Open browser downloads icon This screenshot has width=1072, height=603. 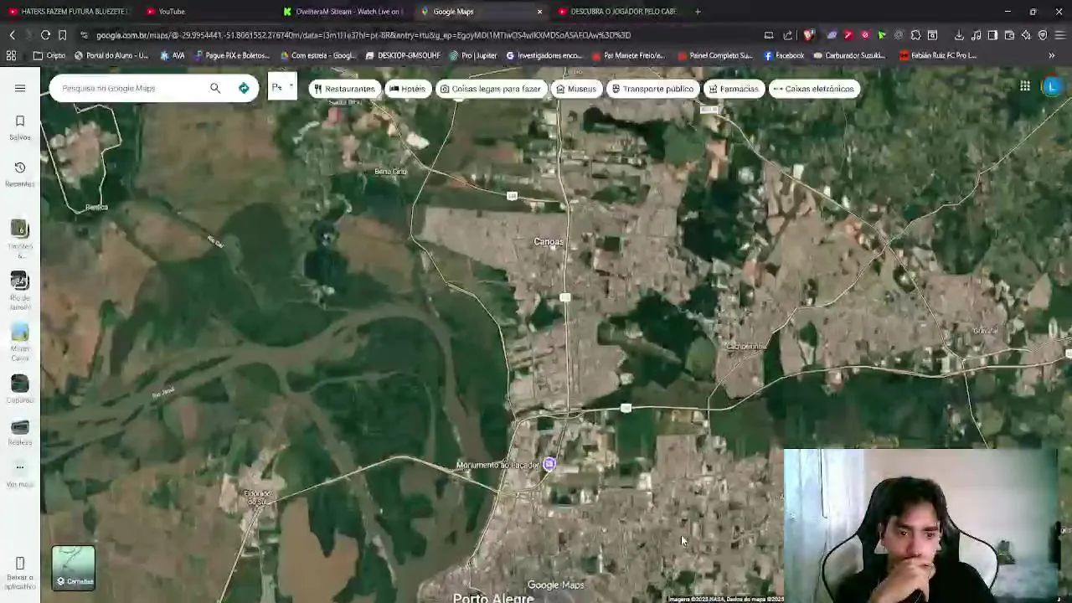[x=959, y=35]
